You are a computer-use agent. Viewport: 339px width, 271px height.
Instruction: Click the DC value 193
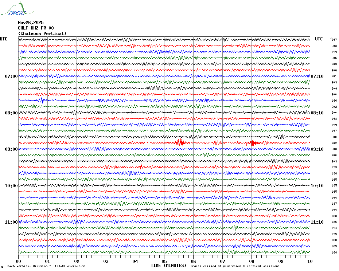tap(334, 167)
